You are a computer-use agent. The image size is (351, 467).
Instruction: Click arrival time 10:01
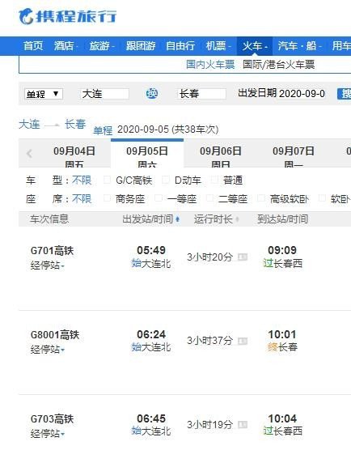[x=282, y=334]
